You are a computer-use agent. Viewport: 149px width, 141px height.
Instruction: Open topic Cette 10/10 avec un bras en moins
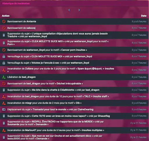(x=59, y=116)
